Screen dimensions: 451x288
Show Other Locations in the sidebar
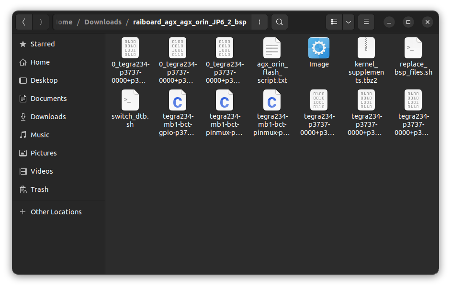point(59,212)
